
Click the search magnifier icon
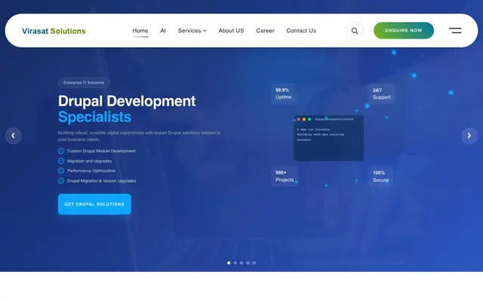(355, 31)
